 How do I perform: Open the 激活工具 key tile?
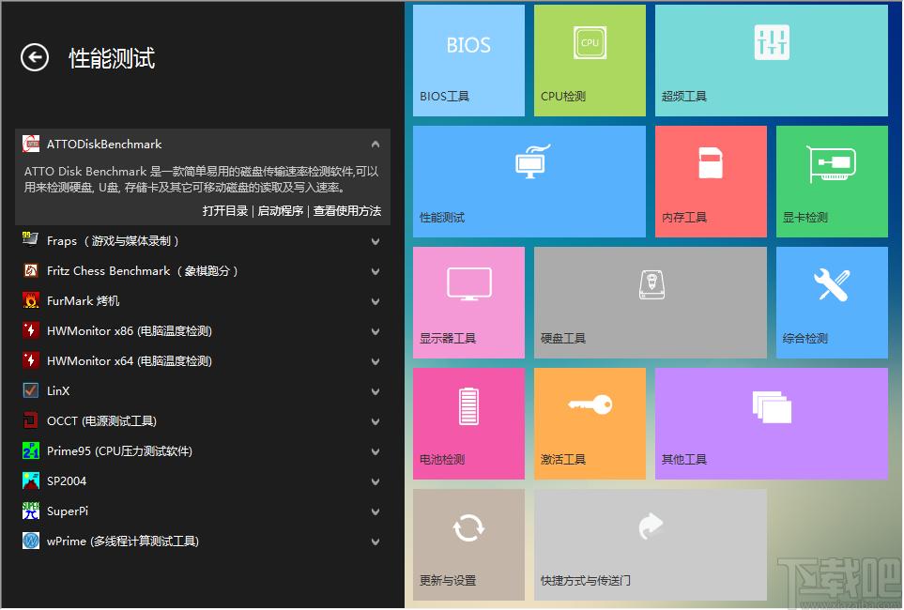590,424
